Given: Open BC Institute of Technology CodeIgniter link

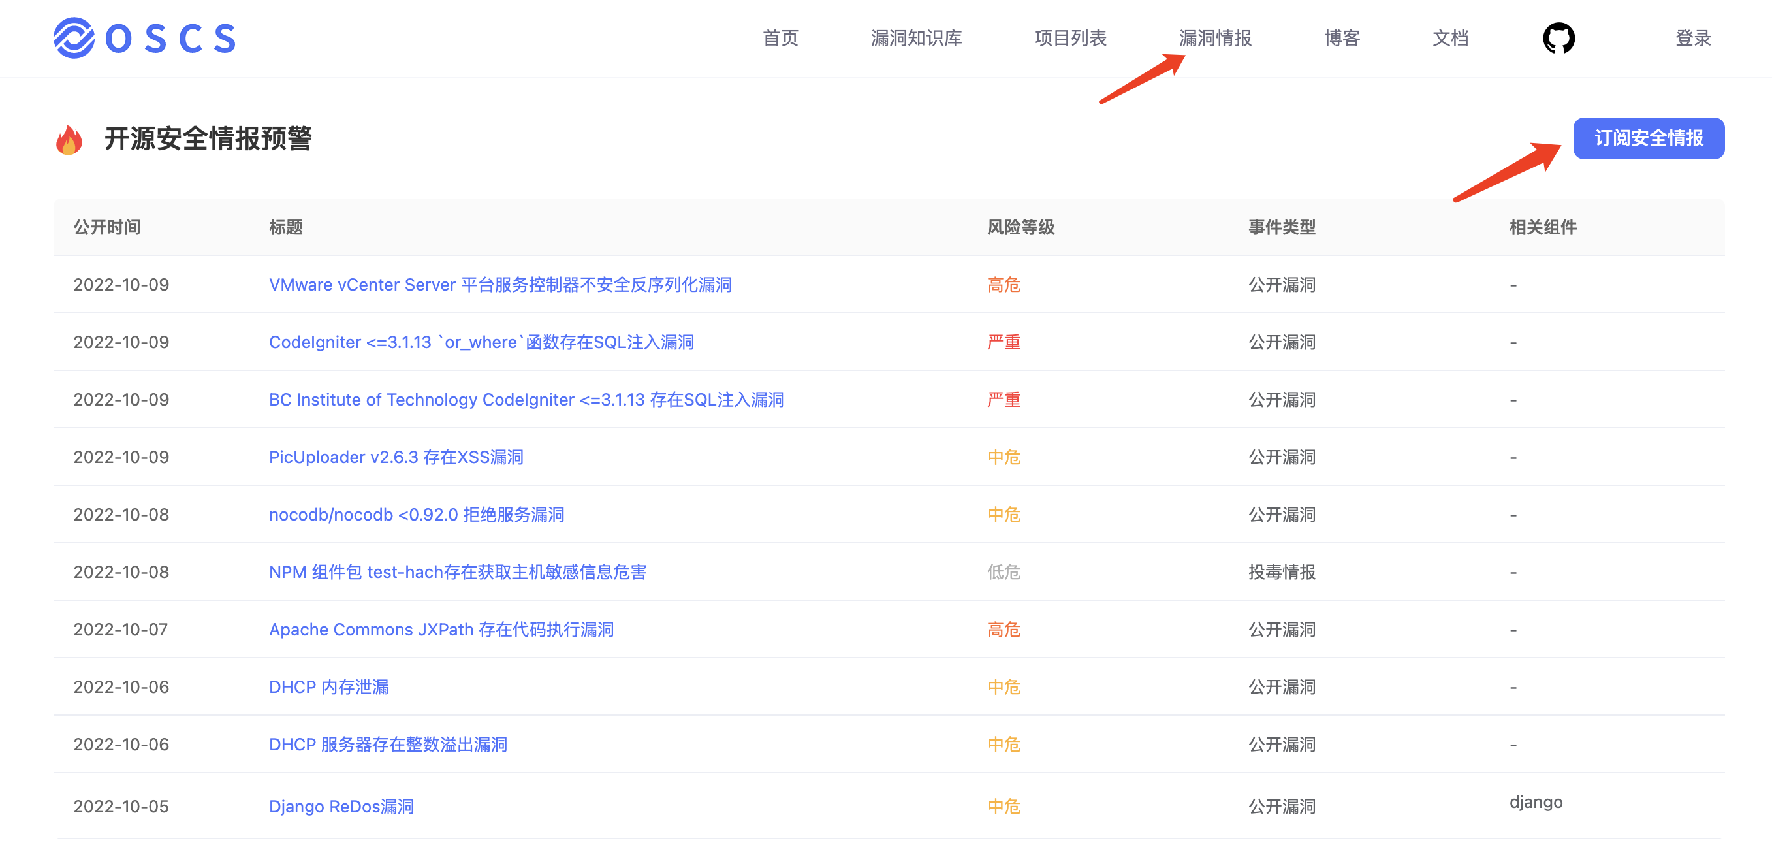Looking at the screenshot, I should tap(526, 400).
